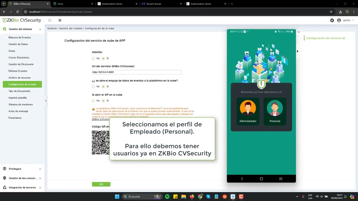Image resolution: width=358 pixels, height=201 pixels.
Task: Open Sistema de monitoreo in sidebar
Action: click(21, 104)
